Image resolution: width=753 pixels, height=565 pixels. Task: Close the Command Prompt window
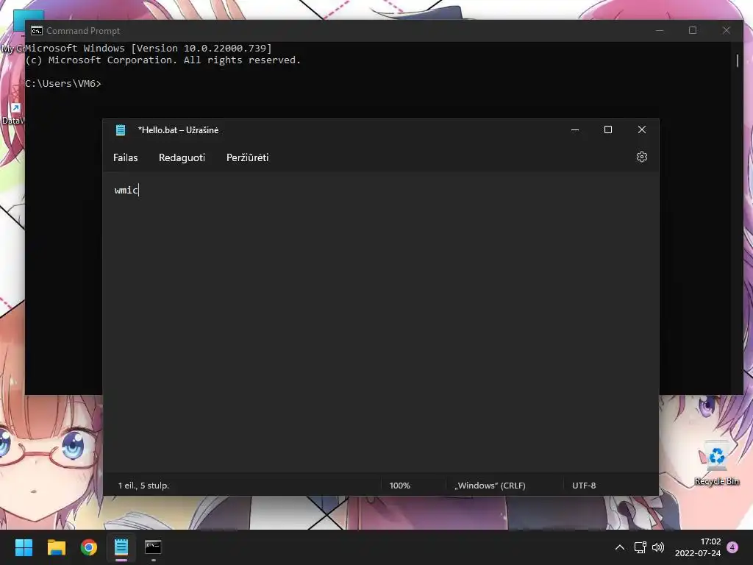726,30
